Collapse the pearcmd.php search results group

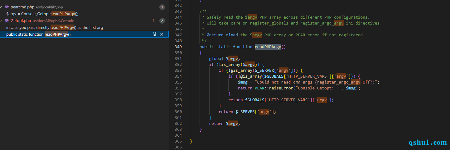coord(1,7)
